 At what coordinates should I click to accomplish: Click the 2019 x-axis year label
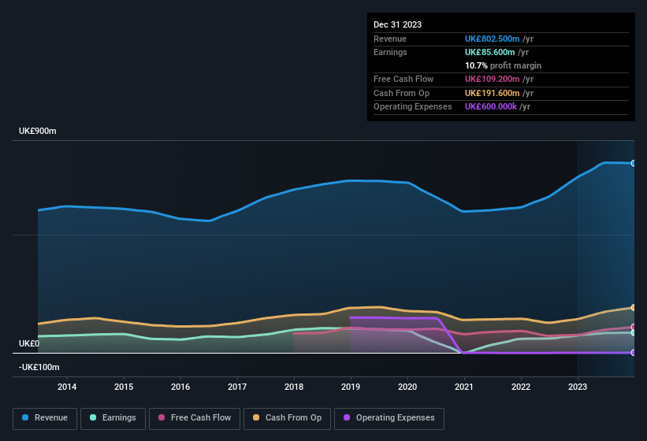click(x=351, y=387)
